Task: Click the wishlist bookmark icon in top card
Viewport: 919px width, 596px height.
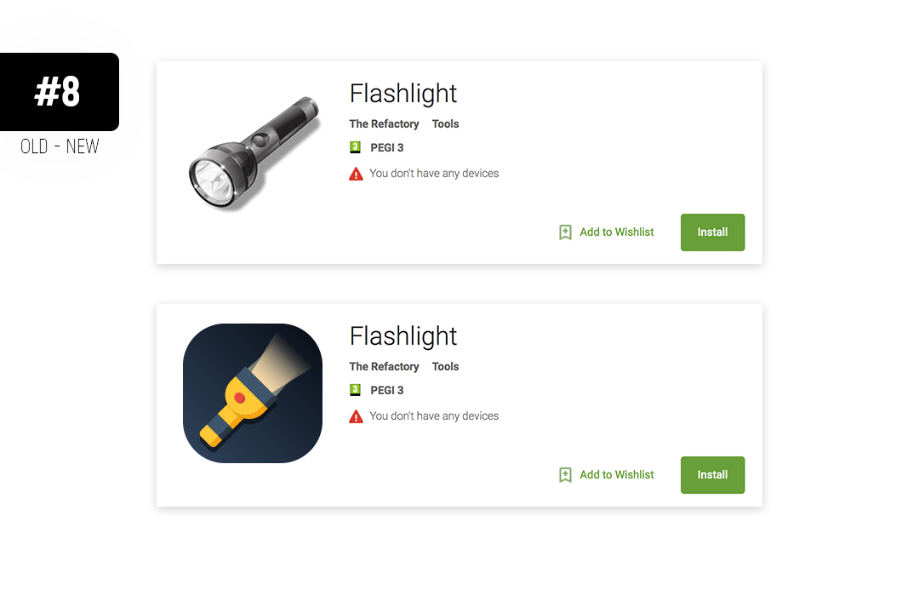Action: 565,232
